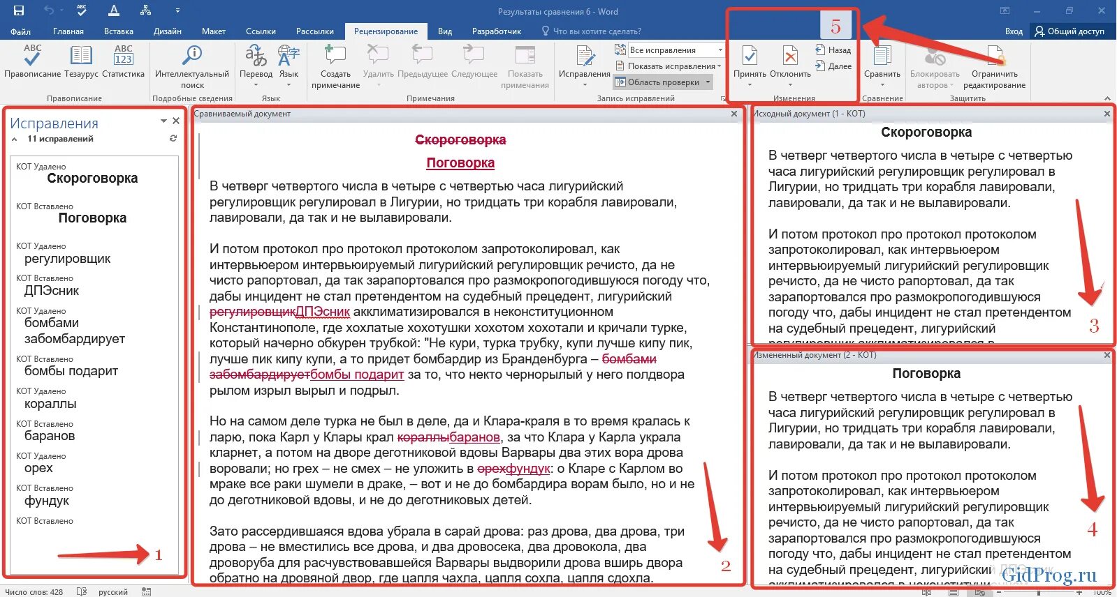
Task: Switch to the Вставка tab
Action: coord(119,31)
